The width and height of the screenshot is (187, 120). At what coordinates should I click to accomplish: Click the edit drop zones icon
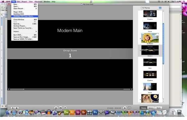point(65,108)
